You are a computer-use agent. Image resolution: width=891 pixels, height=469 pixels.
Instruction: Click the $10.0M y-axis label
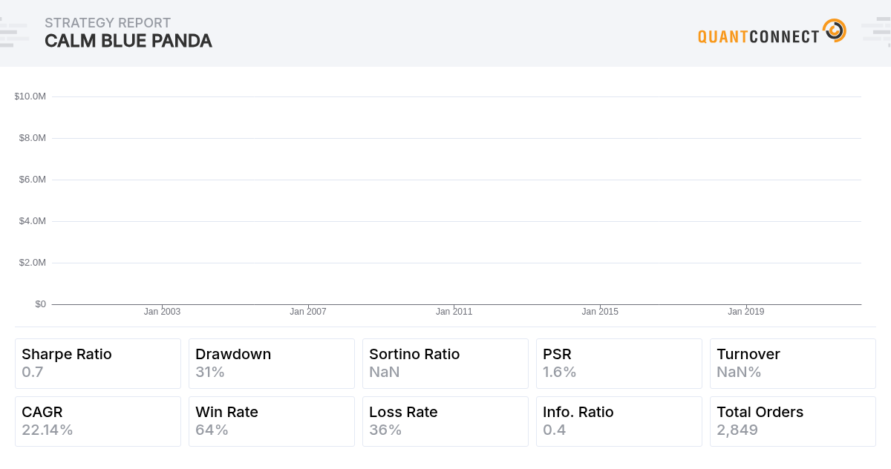pyautogui.click(x=30, y=96)
